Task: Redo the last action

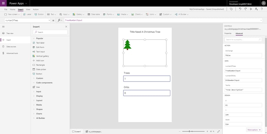Action: pos(245,9)
